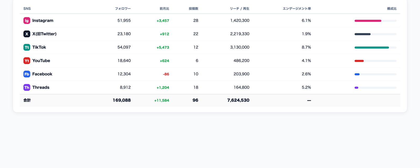Select the X(旧Twitter) row name
The height and width of the screenshot is (168, 420).
pyautogui.click(x=44, y=34)
